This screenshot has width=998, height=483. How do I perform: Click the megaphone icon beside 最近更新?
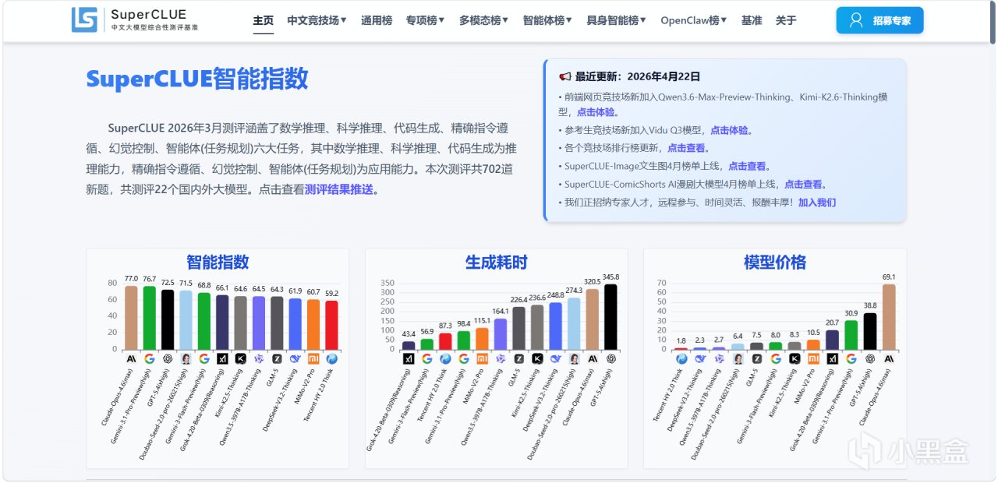(565, 76)
